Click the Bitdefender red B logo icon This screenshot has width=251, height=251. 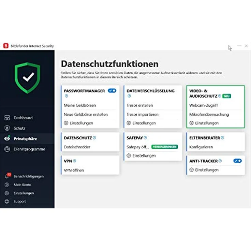tap(6, 46)
